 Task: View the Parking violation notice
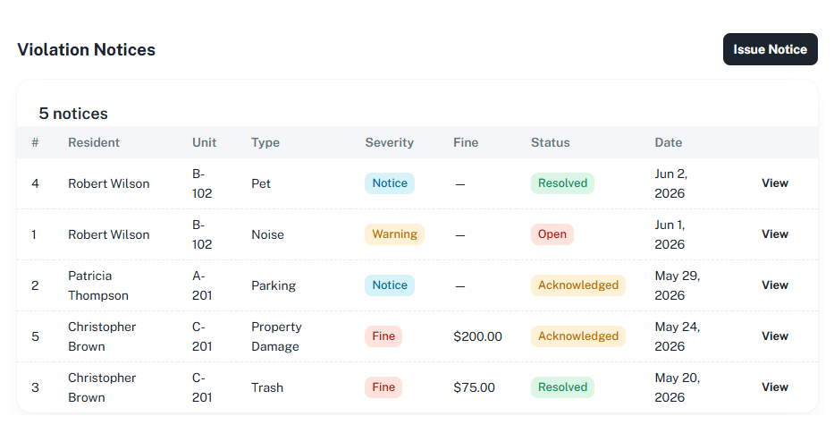pyautogui.click(x=774, y=285)
